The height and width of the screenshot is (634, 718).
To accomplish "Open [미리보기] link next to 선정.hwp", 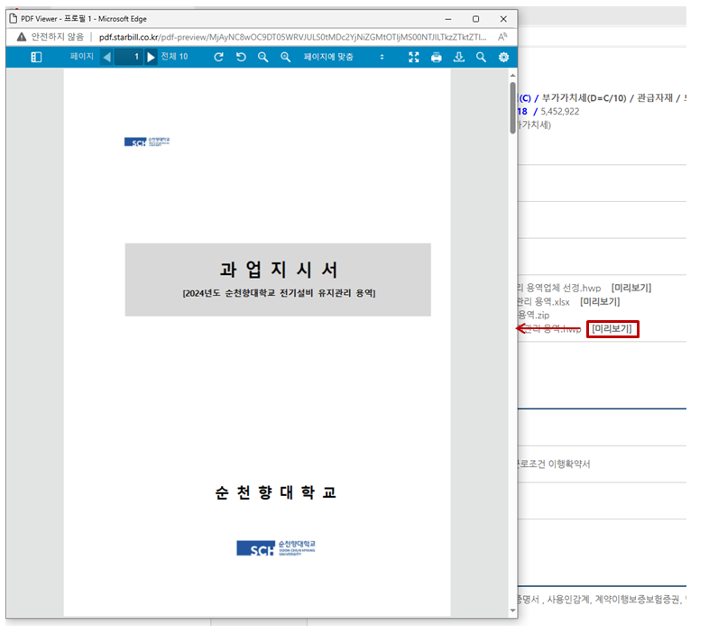I will point(631,288).
